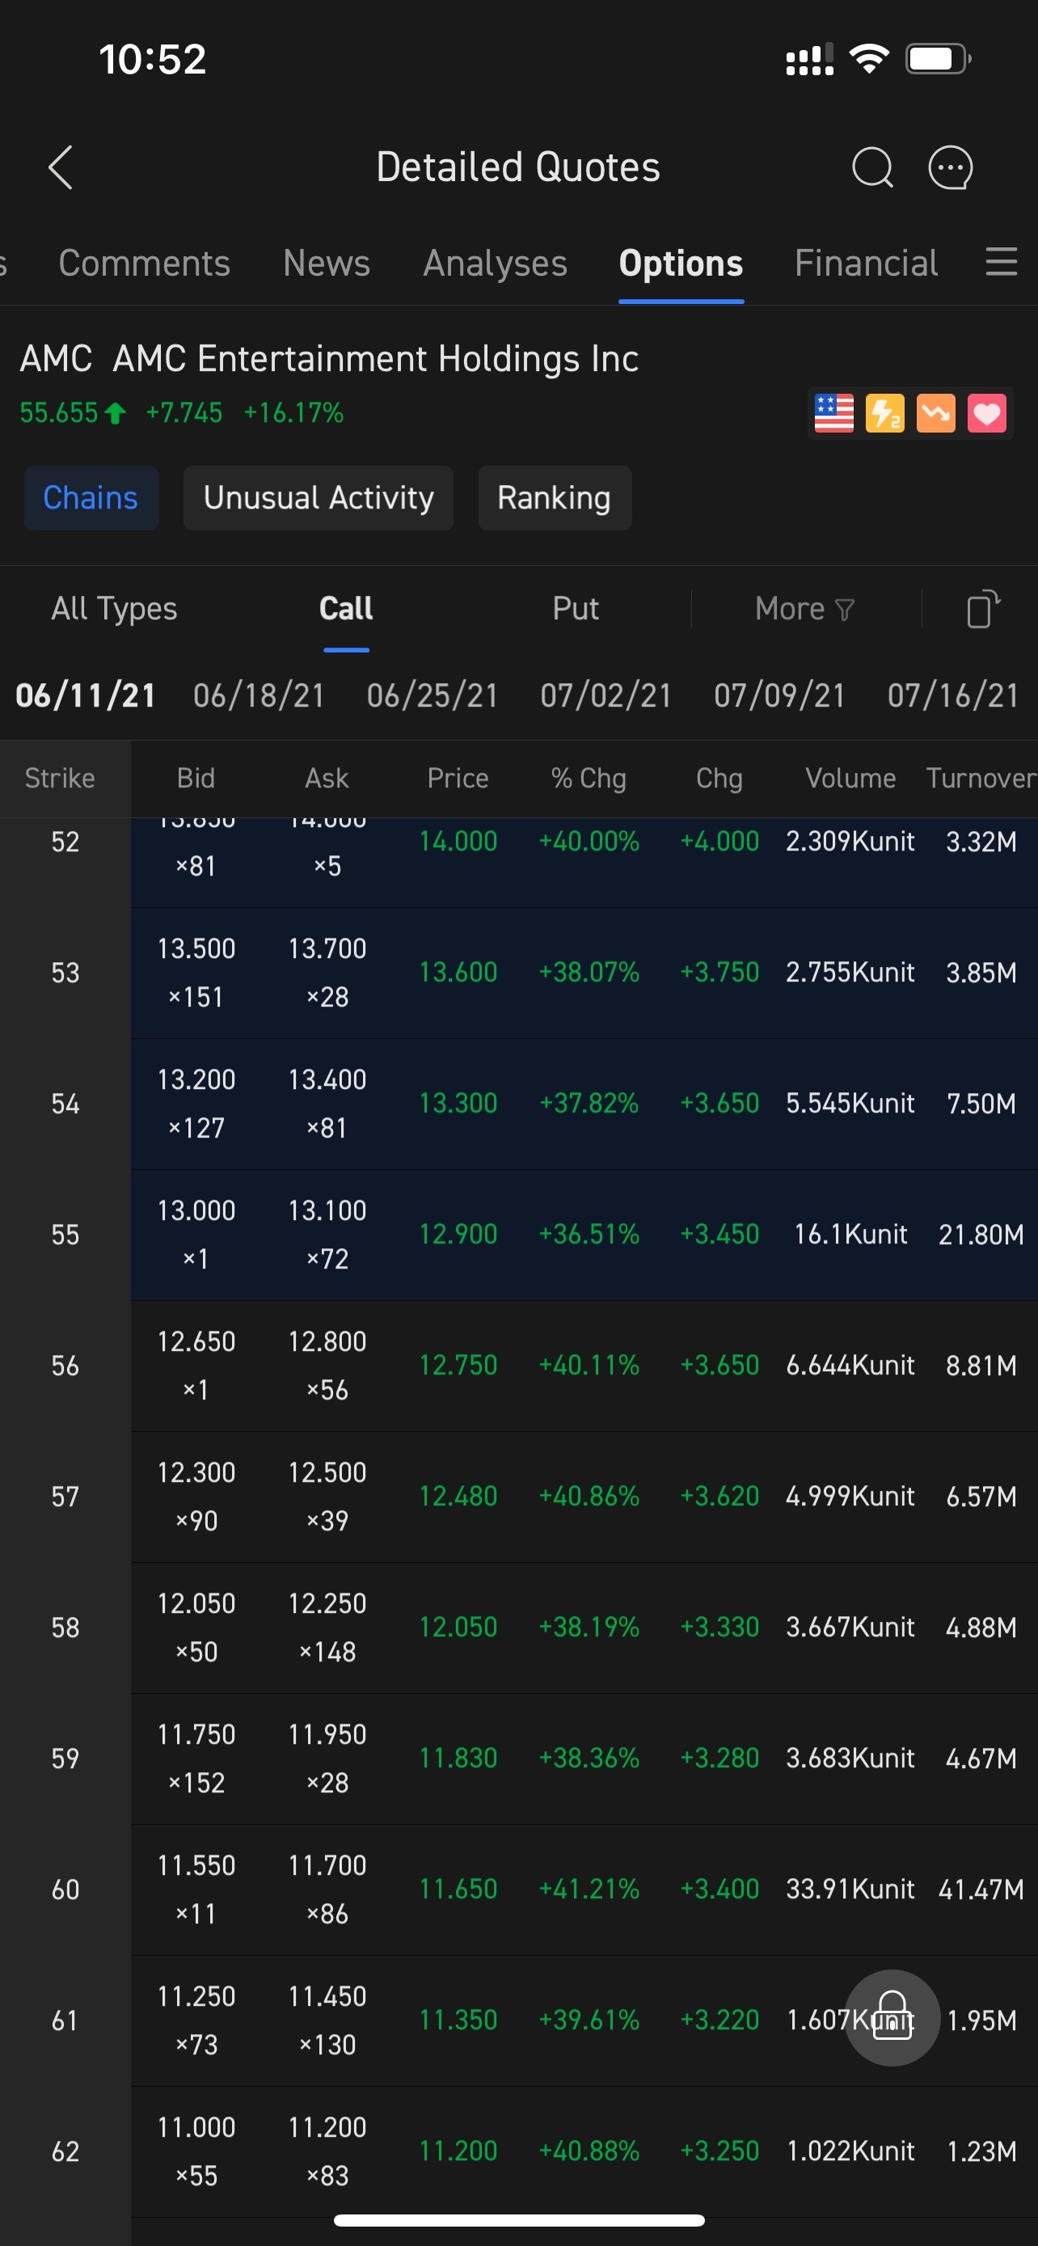
Task: Switch to the Comments tab
Action: (x=144, y=264)
